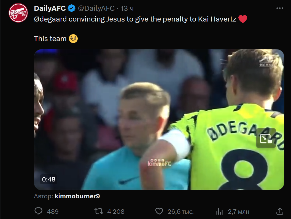Open the tweet via the 13 ч timestamp

tap(127, 9)
